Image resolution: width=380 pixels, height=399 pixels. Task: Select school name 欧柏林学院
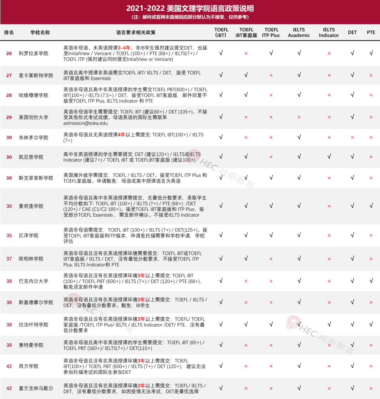(x=31, y=259)
